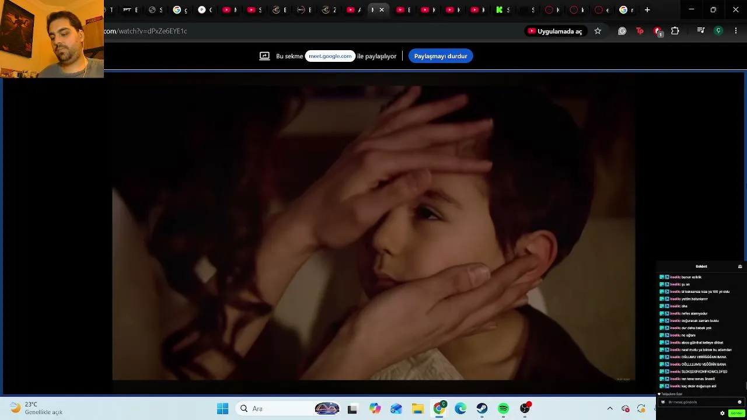Click the red extension icon with badge
This screenshot has height=420, width=747.
click(x=658, y=32)
